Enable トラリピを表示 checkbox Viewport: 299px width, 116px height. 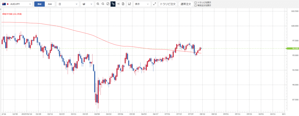click(195, 2)
